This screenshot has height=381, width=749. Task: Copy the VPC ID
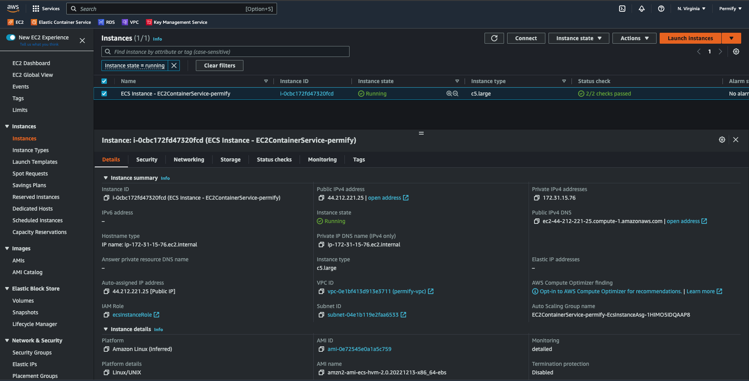[x=321, y=291]
